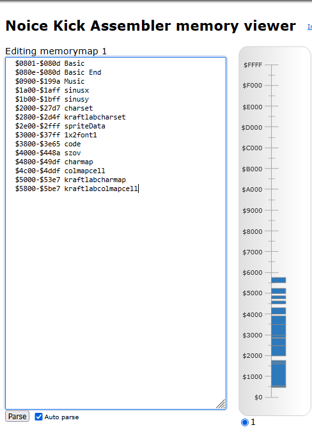The height and width of the screenshot is (432, 312).
Task: Click the '$2800-$2d4f kraftlabcharset' line
Action: point(70,117)
